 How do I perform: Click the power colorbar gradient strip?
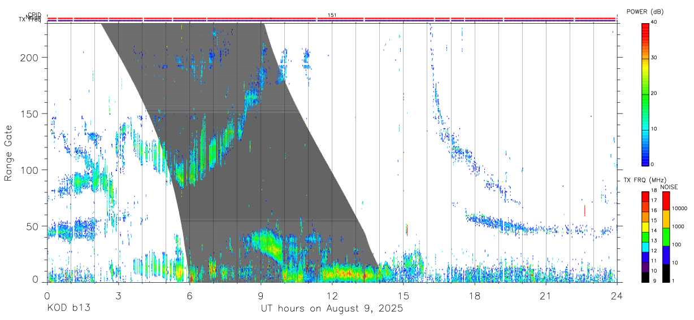coord(645,94)
